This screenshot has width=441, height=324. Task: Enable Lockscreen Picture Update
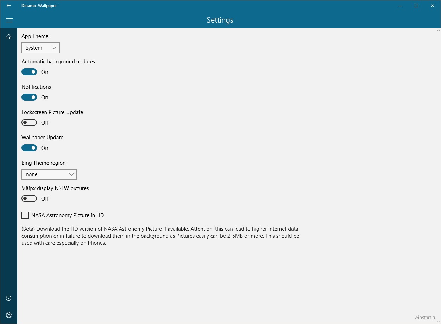tap(29, 122)
